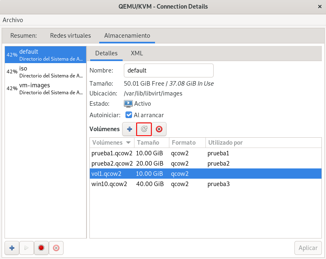Start the selected storage pool
The width and height of the screenshot is (326, 259).
pos(26,248)
